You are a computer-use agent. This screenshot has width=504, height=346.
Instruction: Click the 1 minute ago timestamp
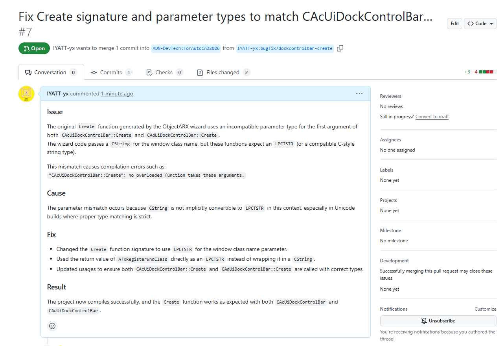(117, 94)
